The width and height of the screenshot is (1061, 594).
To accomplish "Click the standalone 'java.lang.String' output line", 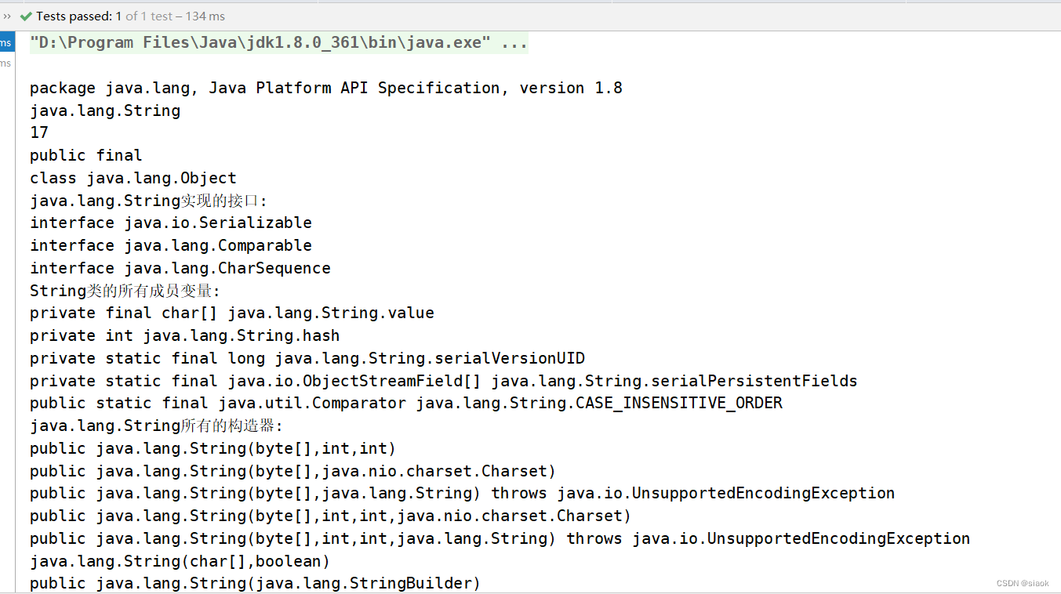I will pos(105,110).
